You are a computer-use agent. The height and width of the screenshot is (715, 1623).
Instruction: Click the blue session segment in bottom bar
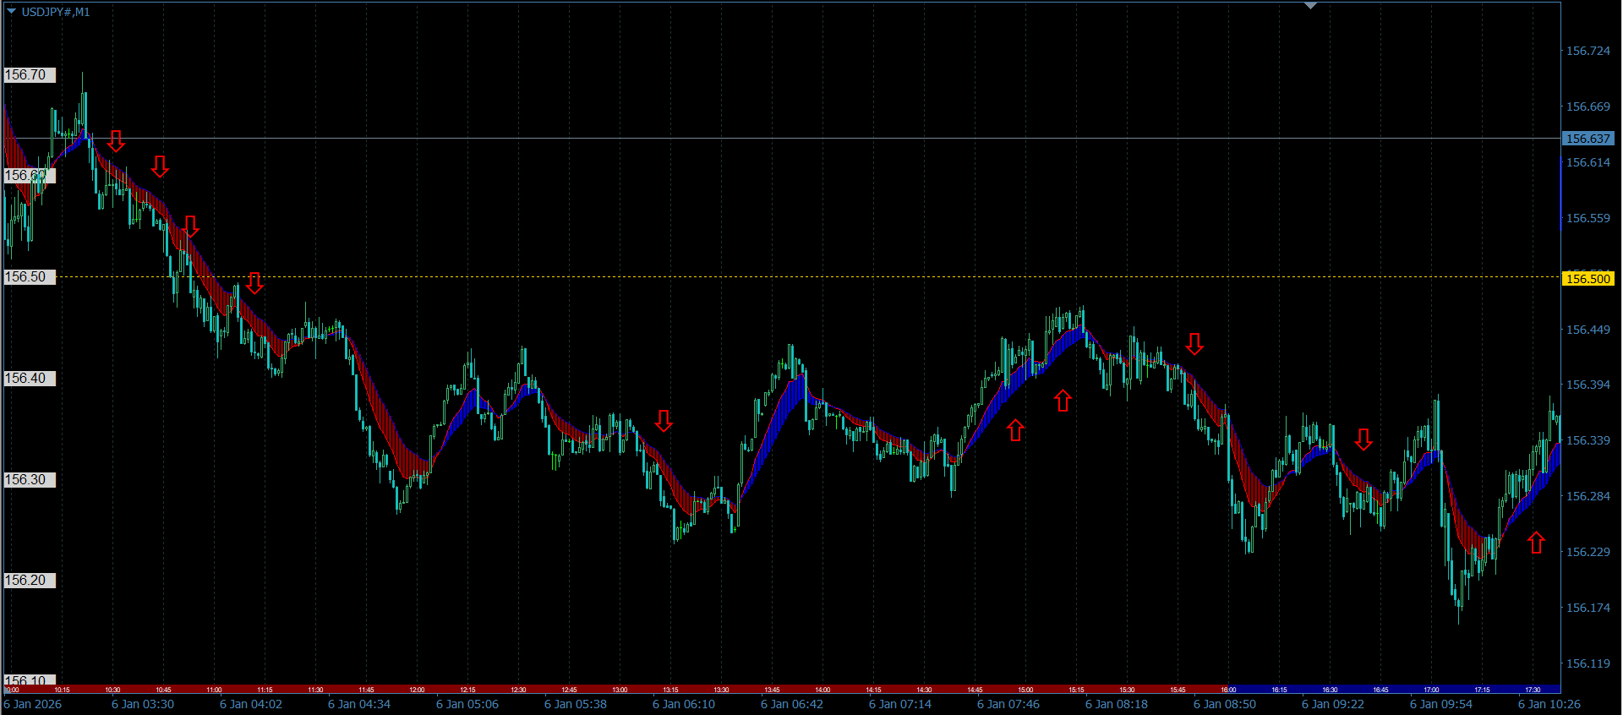(1395, 690)
